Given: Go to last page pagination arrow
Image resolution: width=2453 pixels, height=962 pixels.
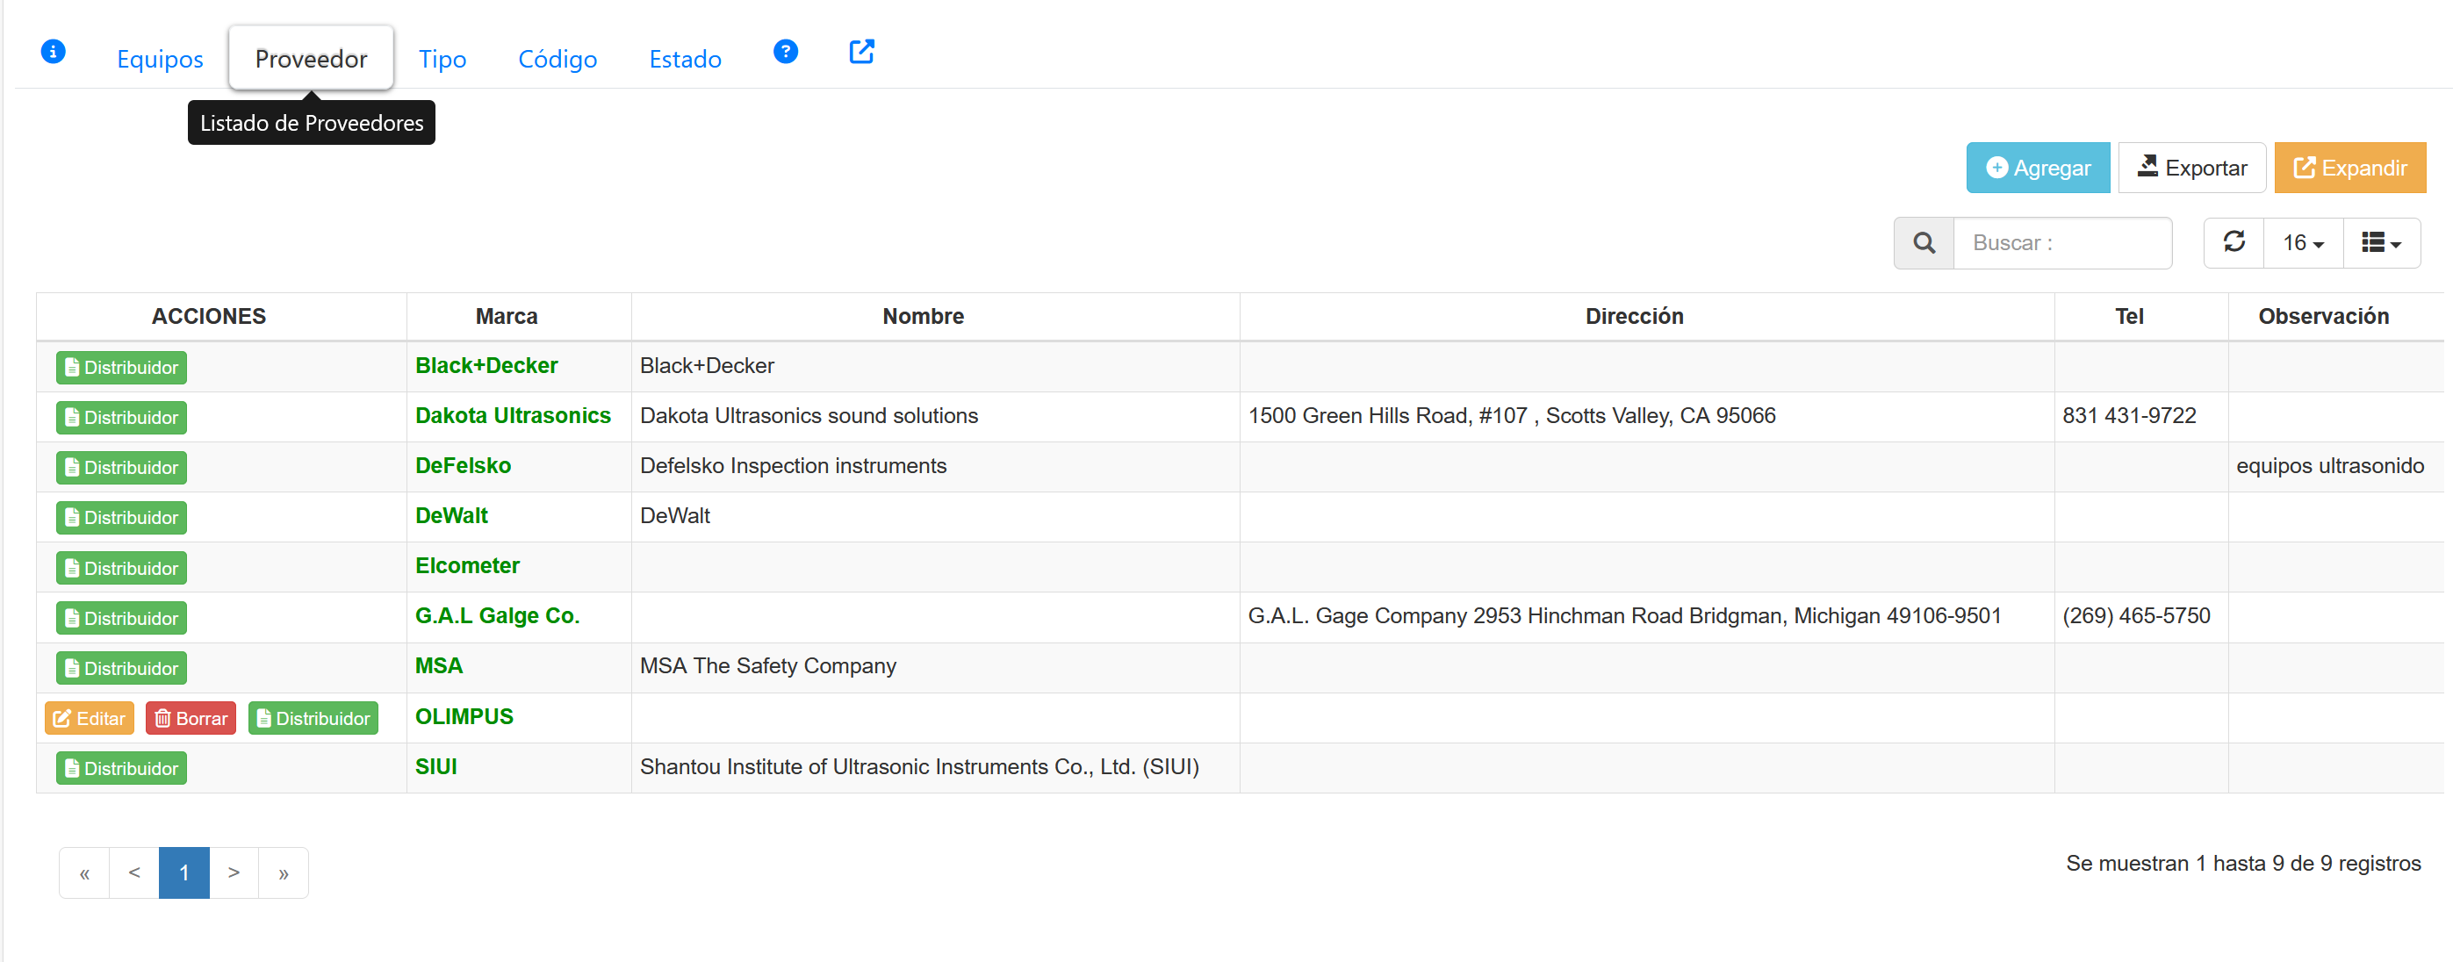Looking at the screenshot, I should tap(283, 872).
